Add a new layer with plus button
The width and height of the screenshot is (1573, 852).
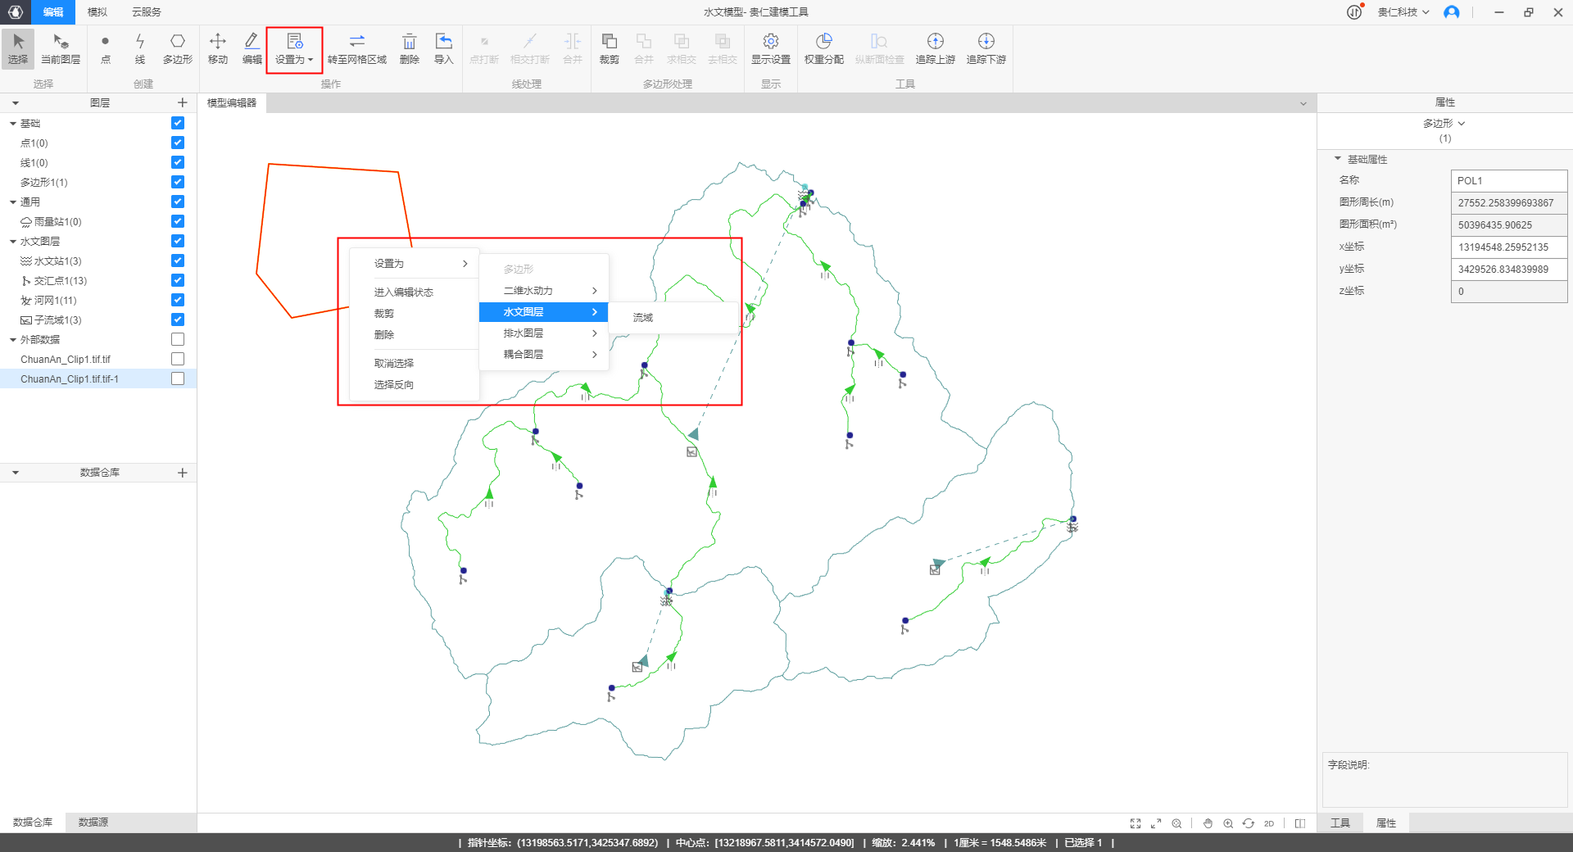click(x=182, y=103)
